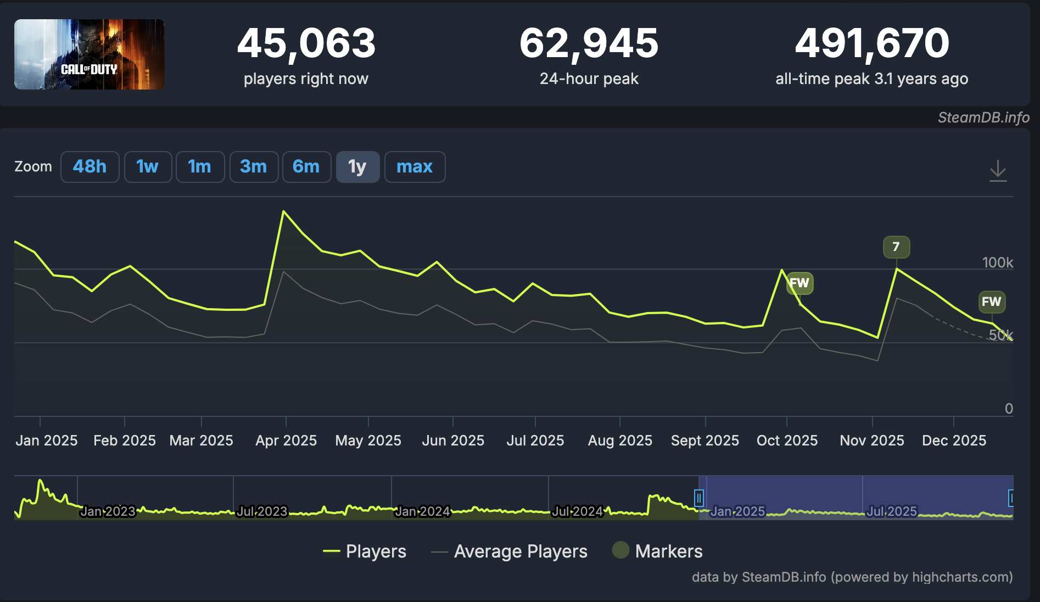
Task: Show the max zoom range
Action: [415, 167]
